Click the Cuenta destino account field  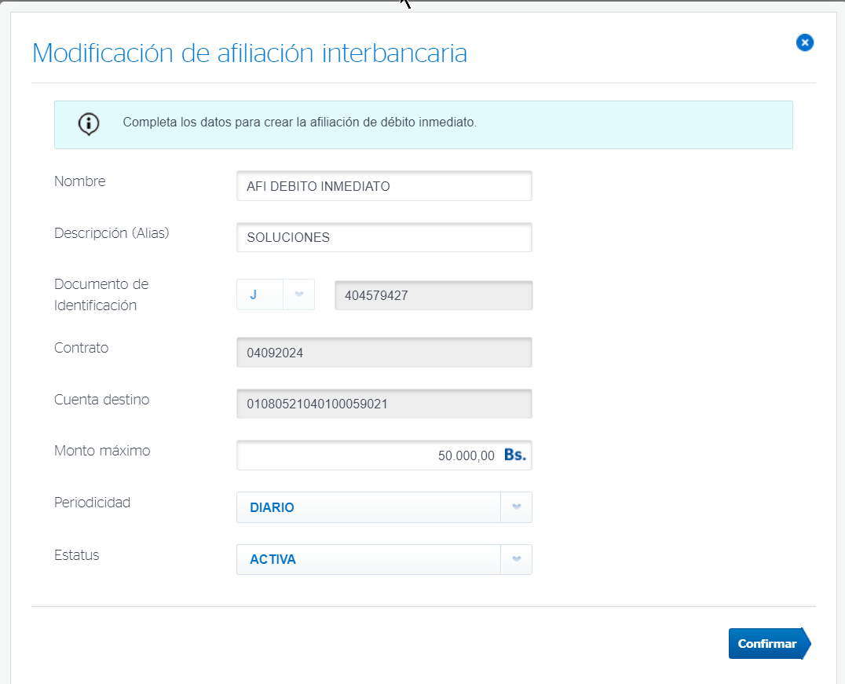[x=384, y=404]
